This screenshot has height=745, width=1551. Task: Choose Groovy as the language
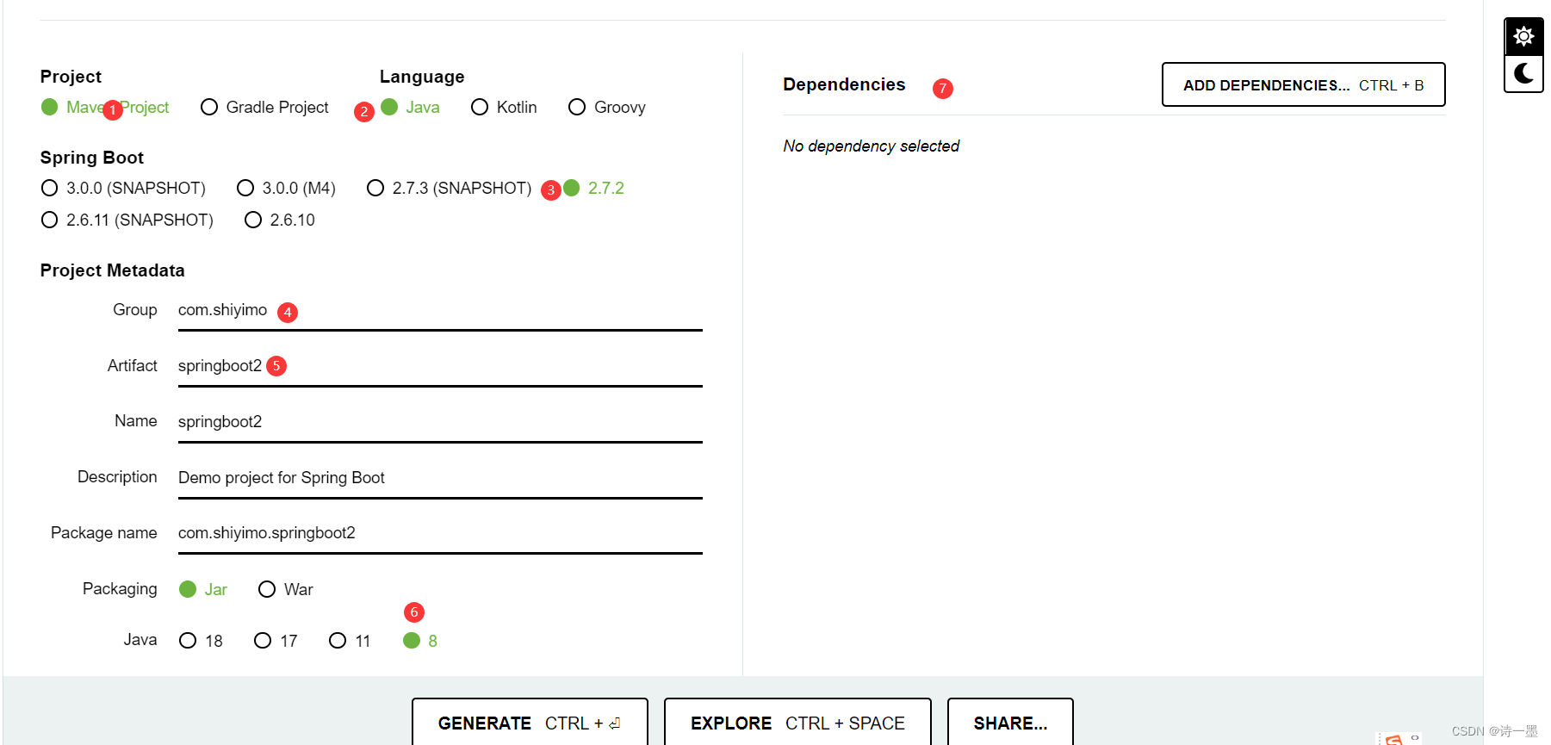click(x=607, y=107)
